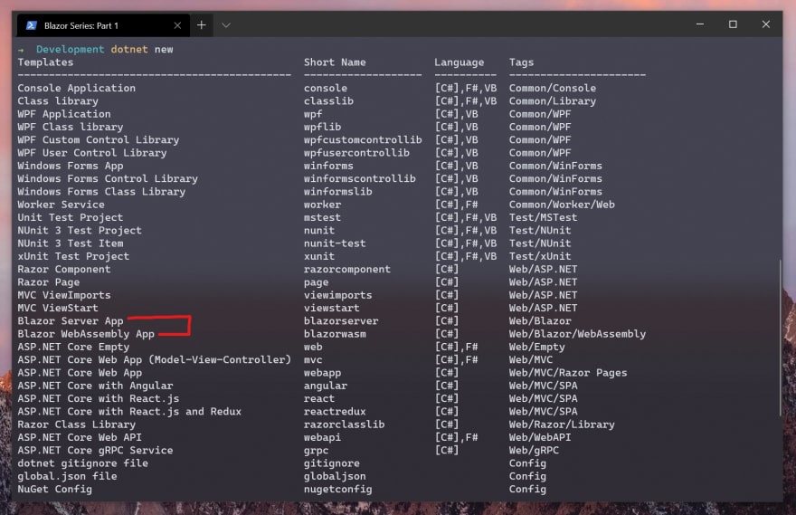Click 'ASP.NET Core Web App (Model-View-Controller)'
Screen dimensions: 796x515
155,359
